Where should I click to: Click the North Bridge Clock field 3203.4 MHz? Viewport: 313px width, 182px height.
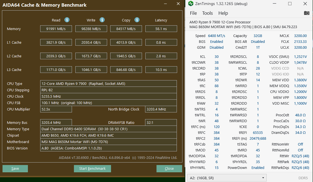pyautogui.click(x=161, y=109)
